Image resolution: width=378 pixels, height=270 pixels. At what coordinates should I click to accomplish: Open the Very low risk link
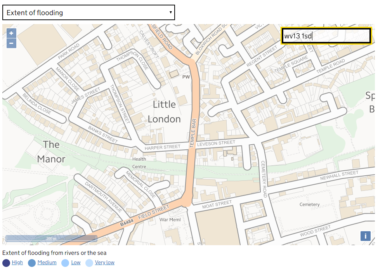pyautogui.click(x=105, y=263)
